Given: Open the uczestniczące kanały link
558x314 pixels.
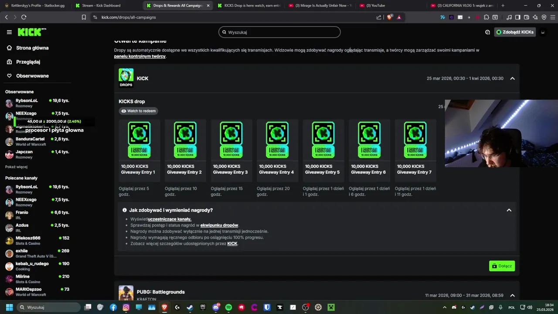Looking at the screenshot, I should [x=169, y=219].
